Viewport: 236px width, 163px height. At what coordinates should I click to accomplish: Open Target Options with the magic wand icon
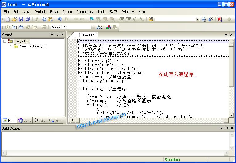click(x=99, y=27)
